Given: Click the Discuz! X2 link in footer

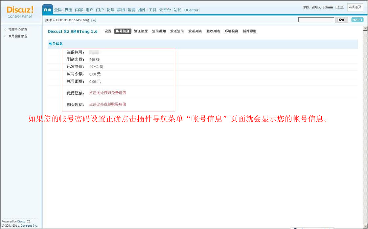Looking at the screenshot, I should [24, 221].
